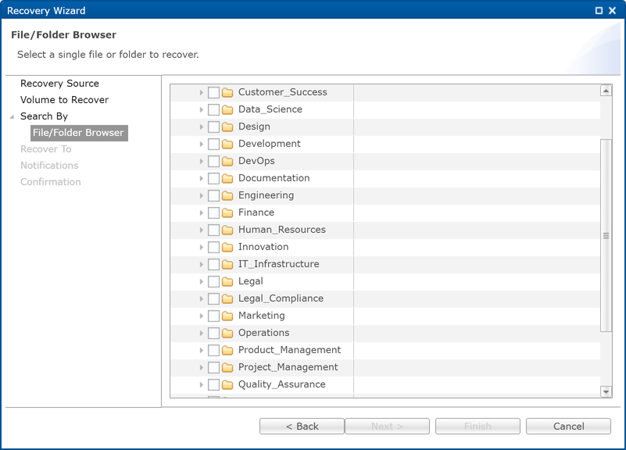Collapse the Search By wizard step
The width and height of the screenshot is (626, 450).
coord(12,116)
